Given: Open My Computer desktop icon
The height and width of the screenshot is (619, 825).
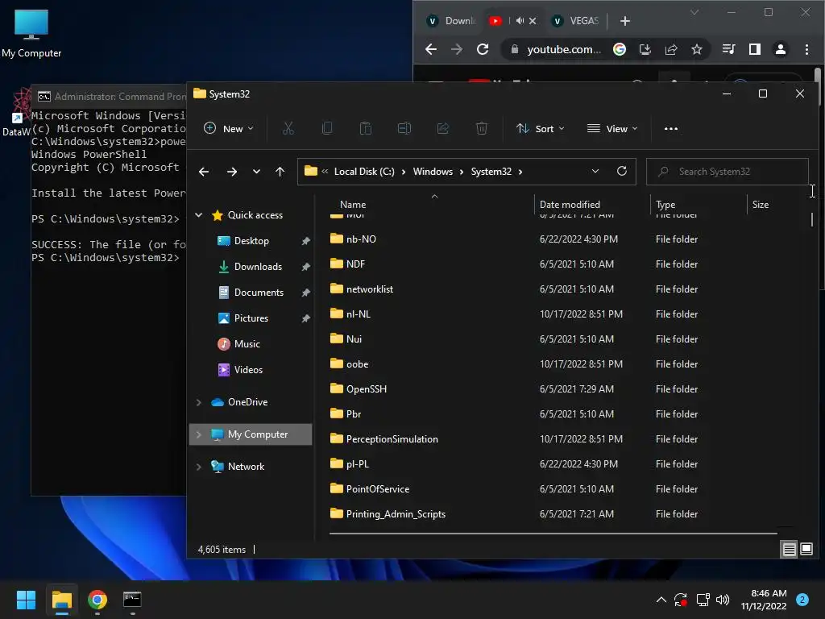Looking at the screenshot, I should click(x=31, y=34).
